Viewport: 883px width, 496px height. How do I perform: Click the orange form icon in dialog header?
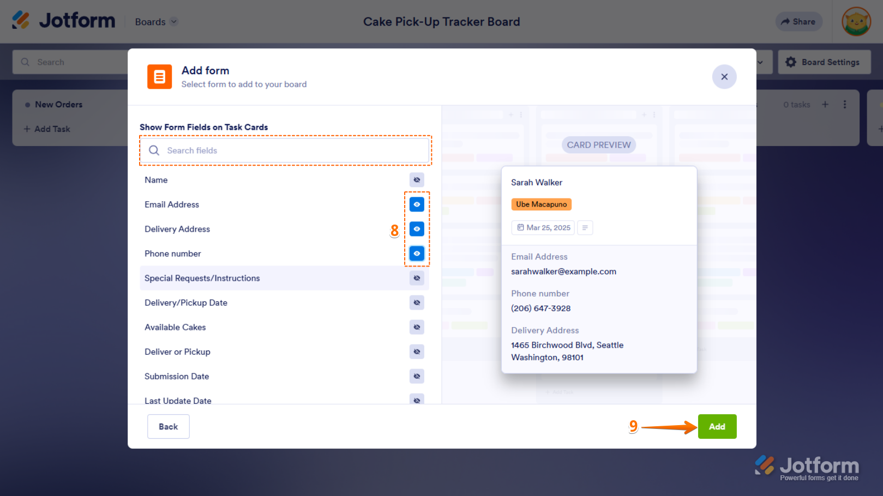[159, 77]
